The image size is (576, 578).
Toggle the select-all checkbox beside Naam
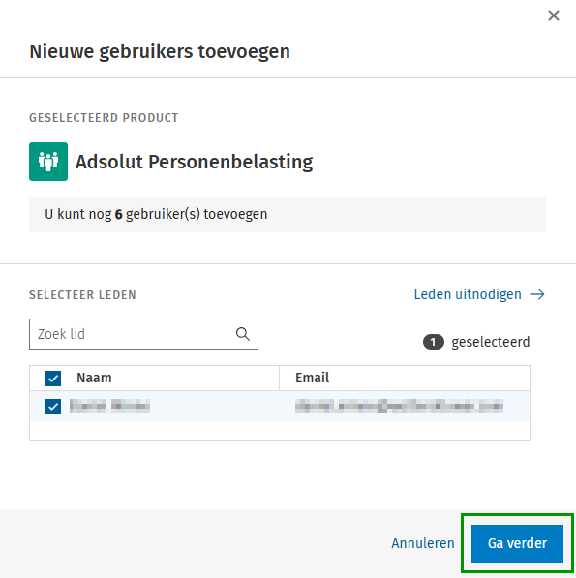[x=53, y=379]
